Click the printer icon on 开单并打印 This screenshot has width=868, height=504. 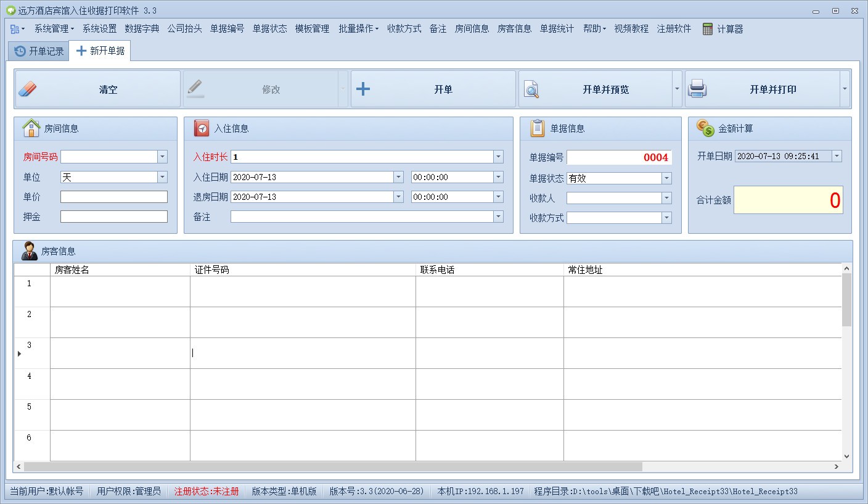(x=697, y=89)
